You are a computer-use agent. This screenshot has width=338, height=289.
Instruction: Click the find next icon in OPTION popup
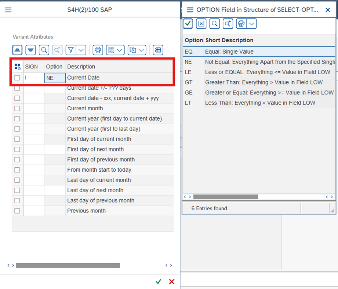(228, 24)
